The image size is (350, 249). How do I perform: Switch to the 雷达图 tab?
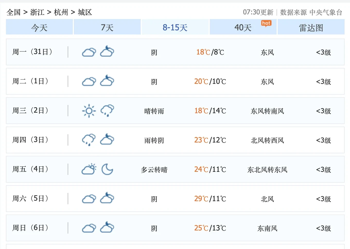(x=311, y=27)
